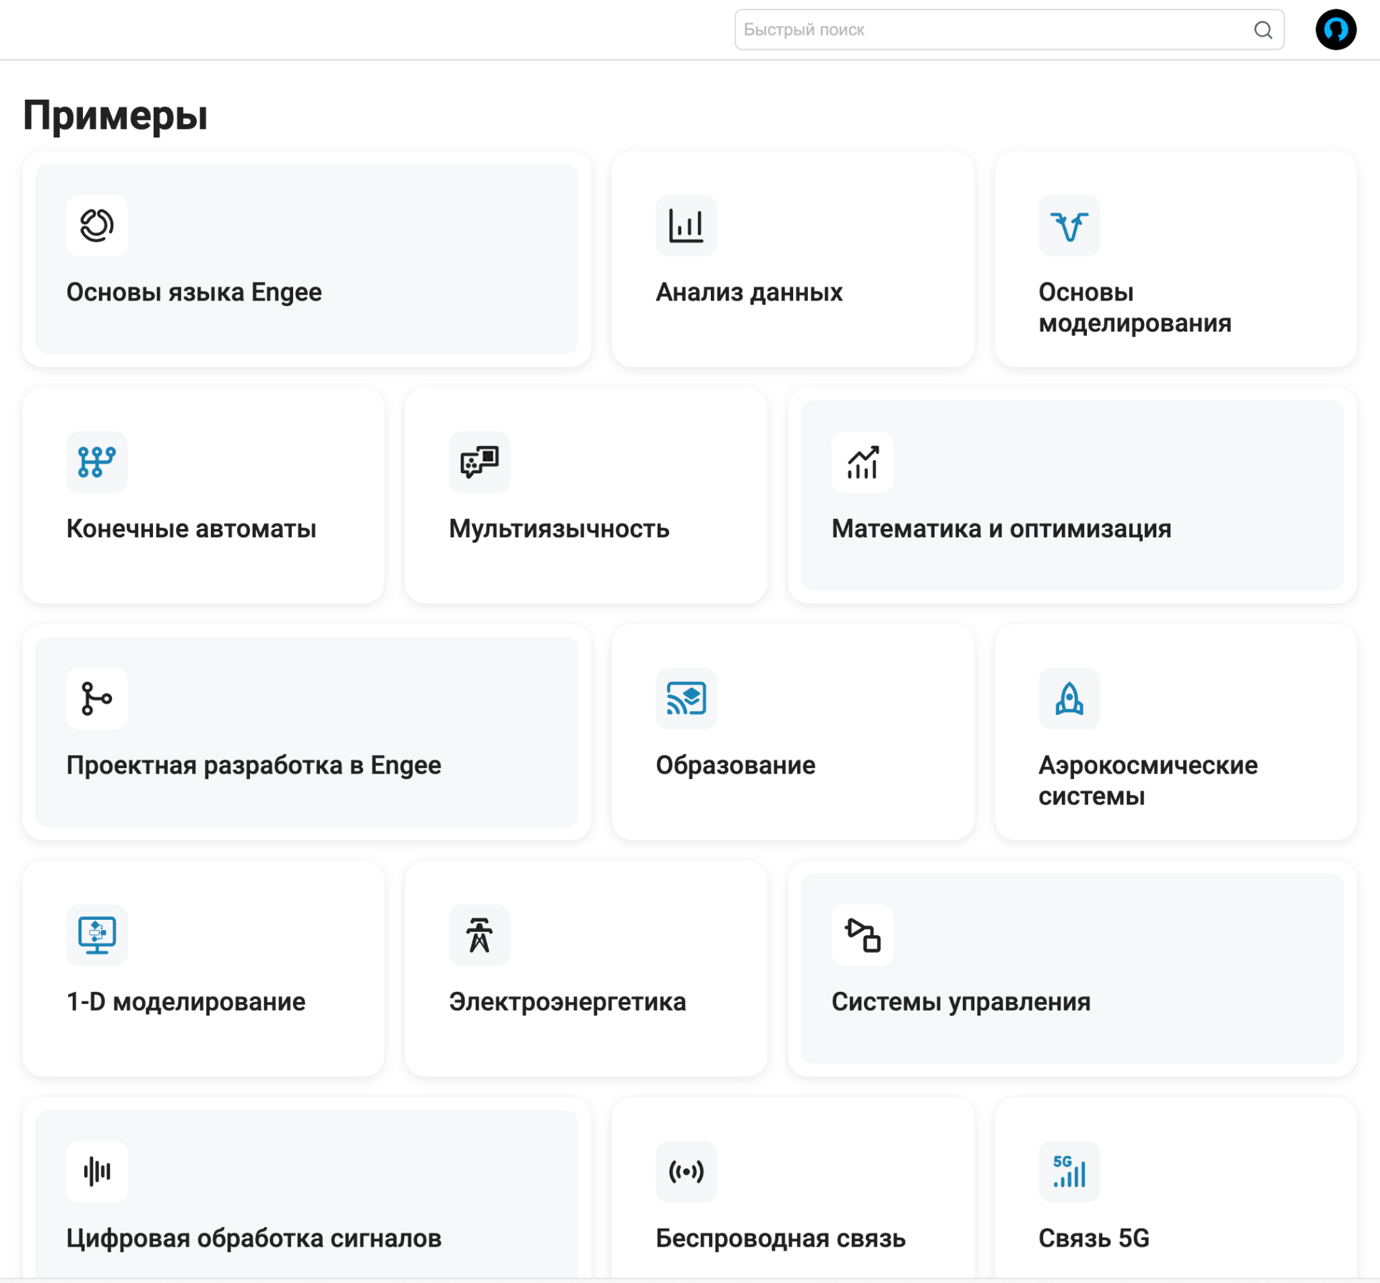Open the Основы моделирования category title
Viewport: 1380px width, 1283px height.
point(1135,307)
